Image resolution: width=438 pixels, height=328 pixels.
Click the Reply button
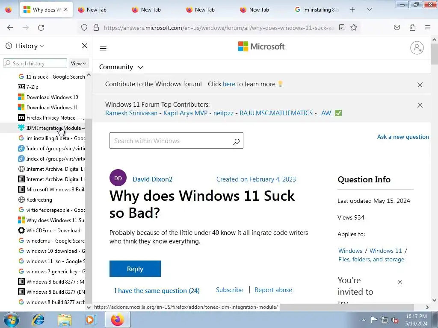(135, 269)
